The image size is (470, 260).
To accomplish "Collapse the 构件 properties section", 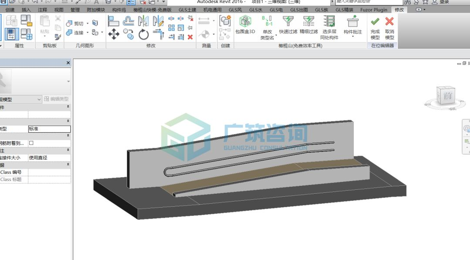I will 68,107.
